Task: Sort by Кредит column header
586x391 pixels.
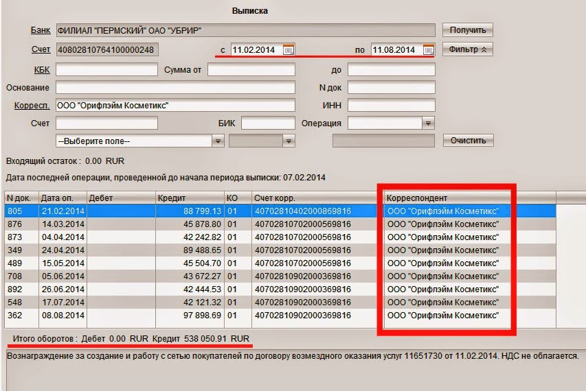Action: (190, 198)
